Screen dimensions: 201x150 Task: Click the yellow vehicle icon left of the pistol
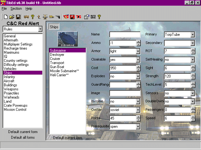coord(52,17)
